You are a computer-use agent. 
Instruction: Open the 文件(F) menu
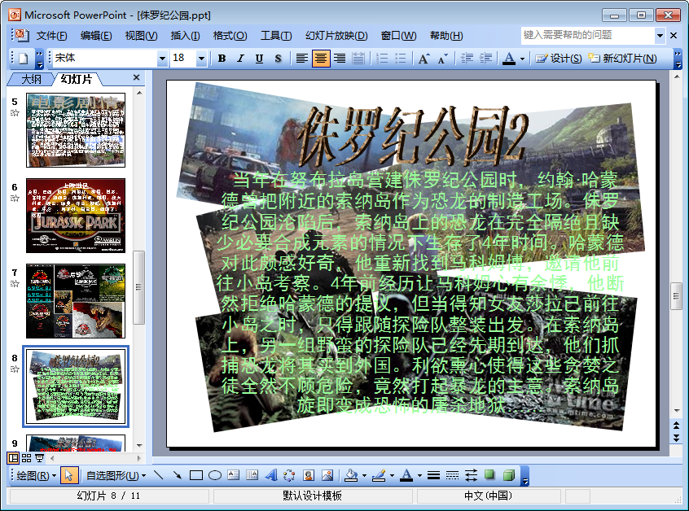pos(51,36)
